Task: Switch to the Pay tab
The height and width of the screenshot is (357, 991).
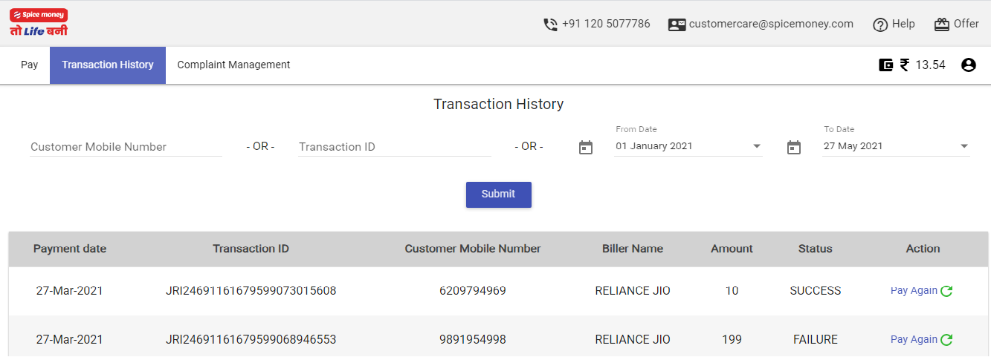Action: 29,65
